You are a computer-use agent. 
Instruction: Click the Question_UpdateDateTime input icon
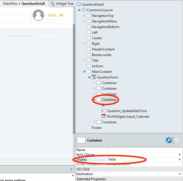[x=104, y=111]
